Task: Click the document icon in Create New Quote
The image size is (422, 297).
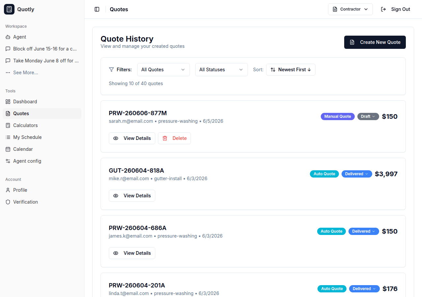Action: tap(352, 42)
